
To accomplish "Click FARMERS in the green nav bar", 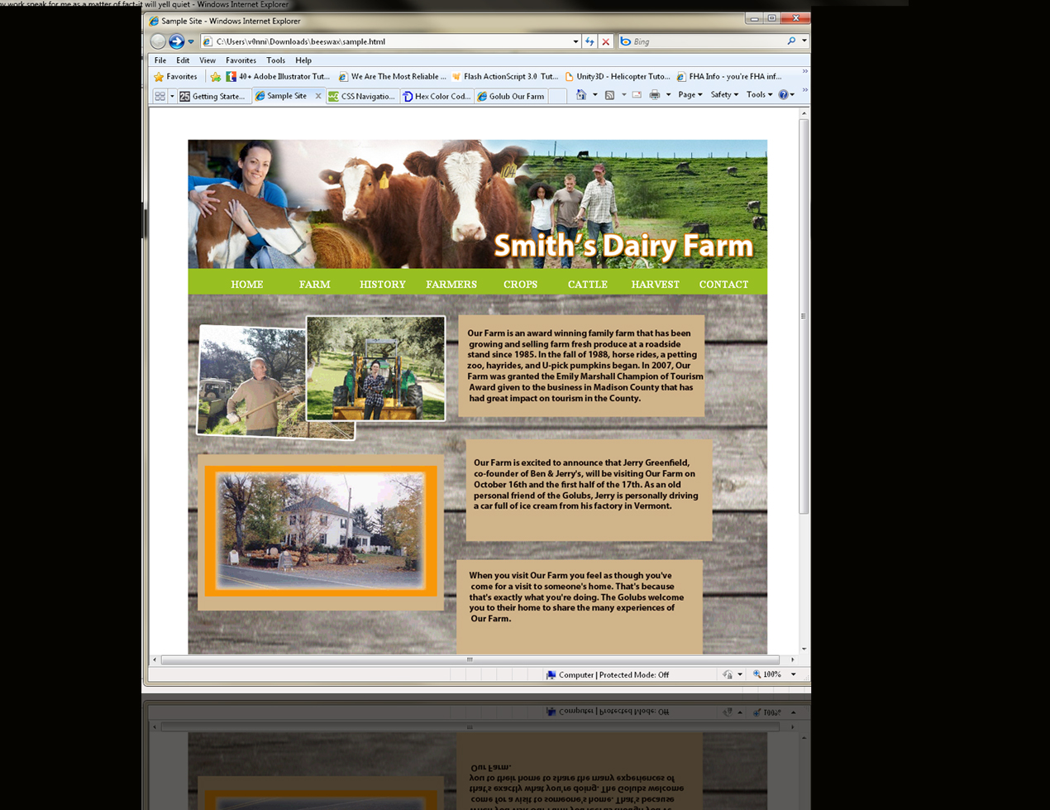I will point(451,284).
